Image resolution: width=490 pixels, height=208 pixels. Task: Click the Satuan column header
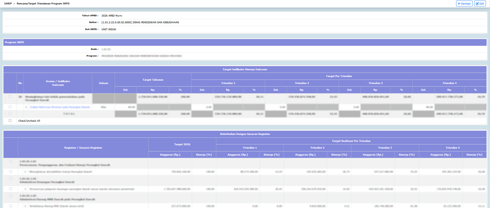tap(104, 83)
